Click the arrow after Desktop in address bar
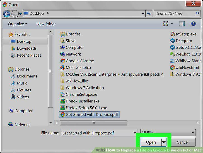 pyautogui.click(x=48, y=13)
